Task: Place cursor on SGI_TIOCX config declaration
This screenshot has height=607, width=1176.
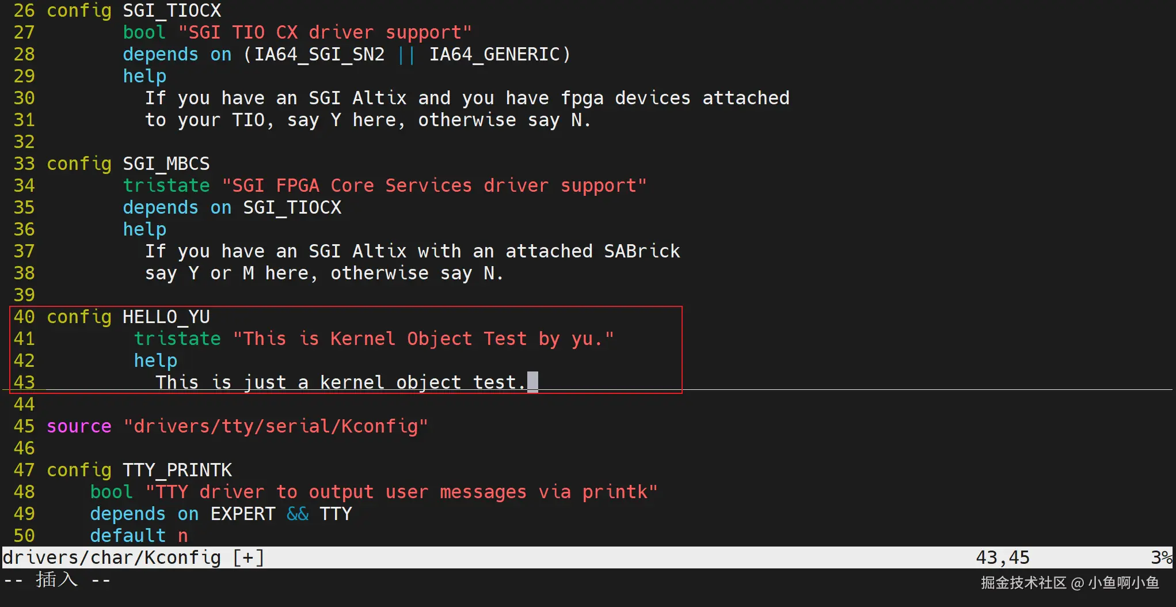Action: 172,10
